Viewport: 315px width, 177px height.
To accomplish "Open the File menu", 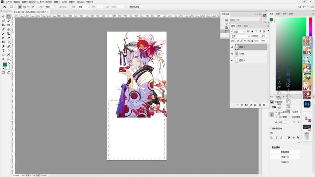I will click(9, 2).
